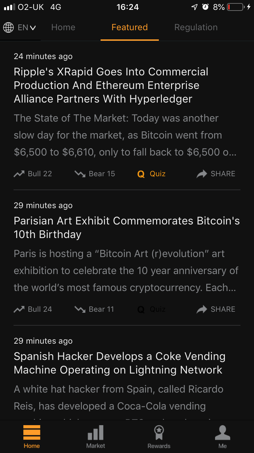Vote Bear 15 on Ripple article
The height and width of the screenshot is (453, 254).
(95, 174)
